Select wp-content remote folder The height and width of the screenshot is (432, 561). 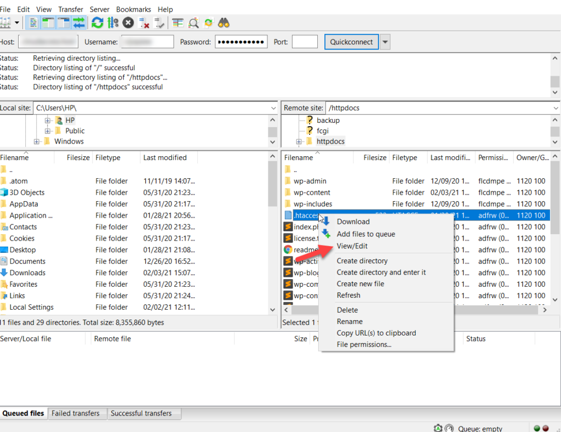(312, 192)
